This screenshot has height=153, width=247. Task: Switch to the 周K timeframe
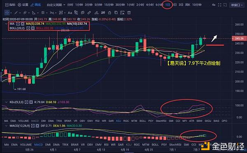click(x=188, y=5)
